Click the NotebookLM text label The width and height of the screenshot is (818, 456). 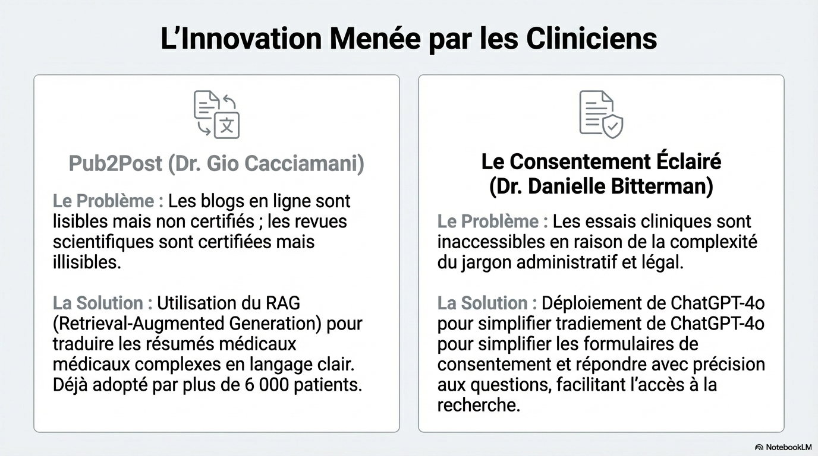[786, 447]
